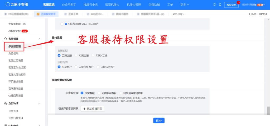Image resolution: width=270 pixels, height=126 pixels.
Task: Go to the 视频号小店 tab
Action: pyautogui.click(x=91, y=5)
